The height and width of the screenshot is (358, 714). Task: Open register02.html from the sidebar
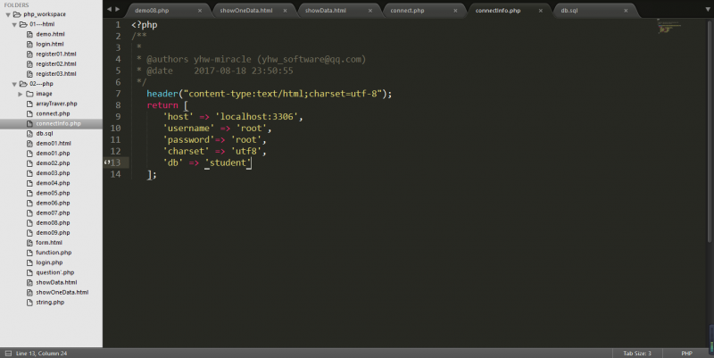[55, 63]
